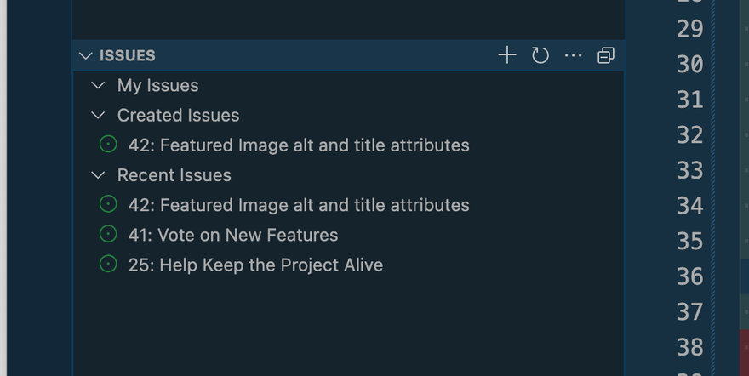Collapse the Created Issues group chevron

click(99, 115)
